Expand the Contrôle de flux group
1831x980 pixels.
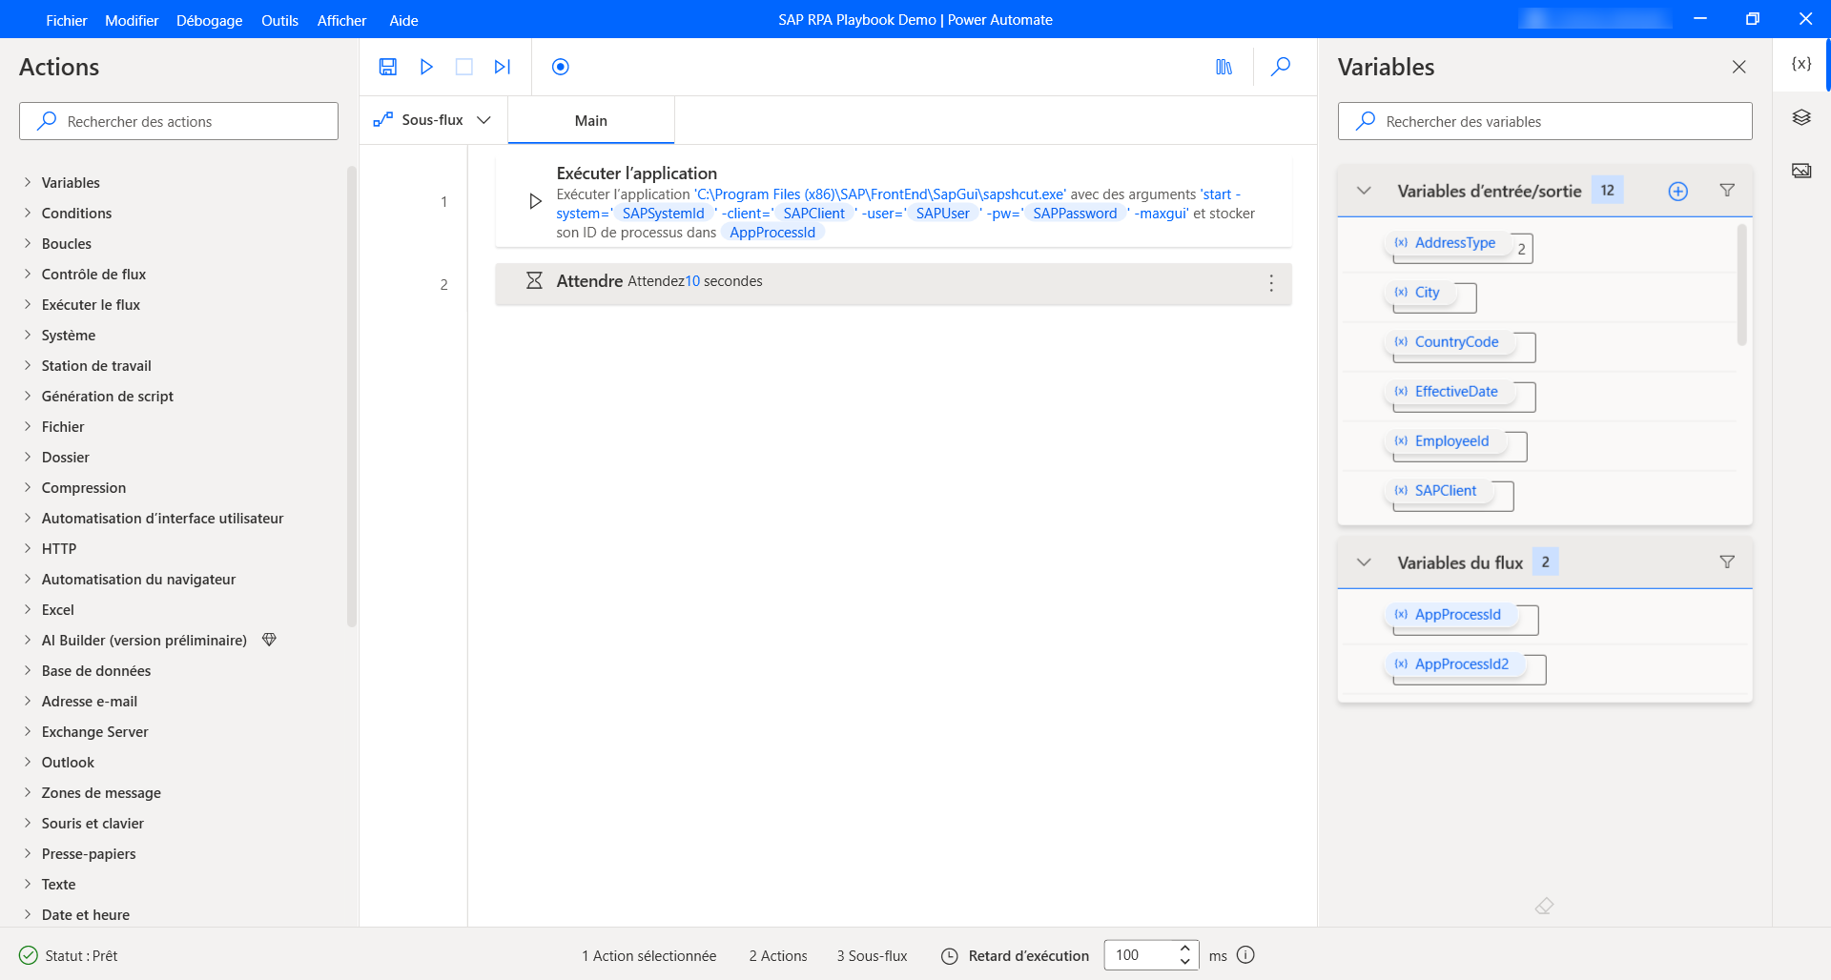tap(28, 274)
